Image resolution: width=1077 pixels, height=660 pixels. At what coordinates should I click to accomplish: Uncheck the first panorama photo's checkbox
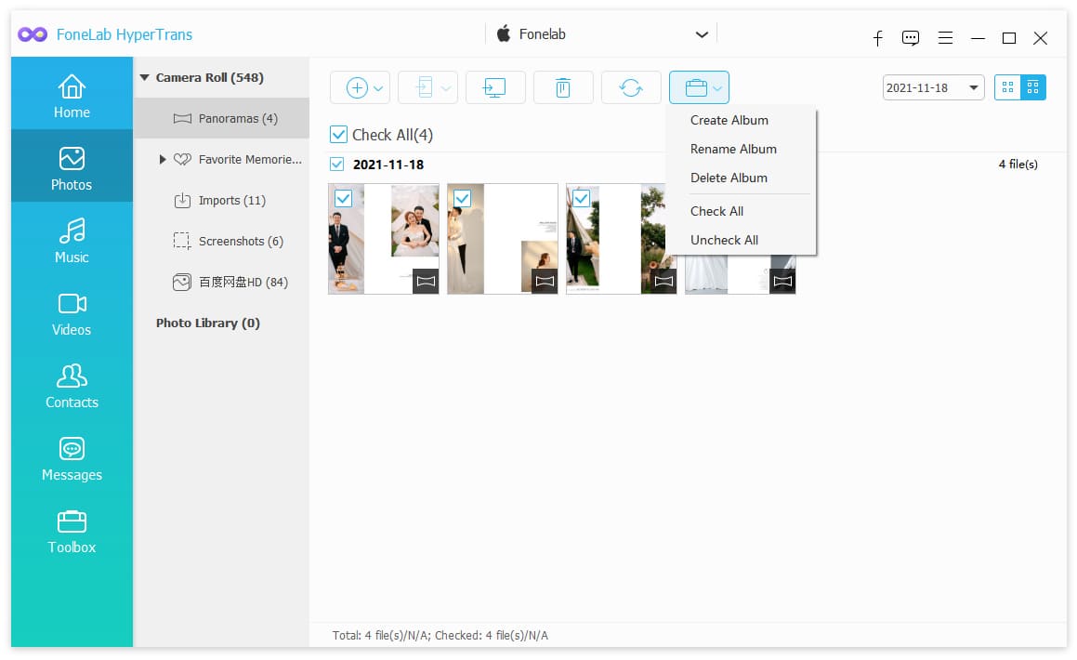click(343, 199)
